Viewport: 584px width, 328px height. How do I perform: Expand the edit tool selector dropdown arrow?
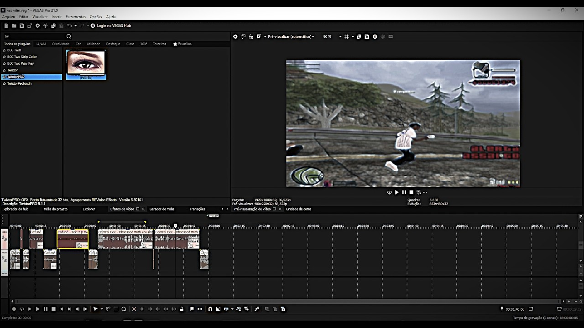[x=101, y=309]
